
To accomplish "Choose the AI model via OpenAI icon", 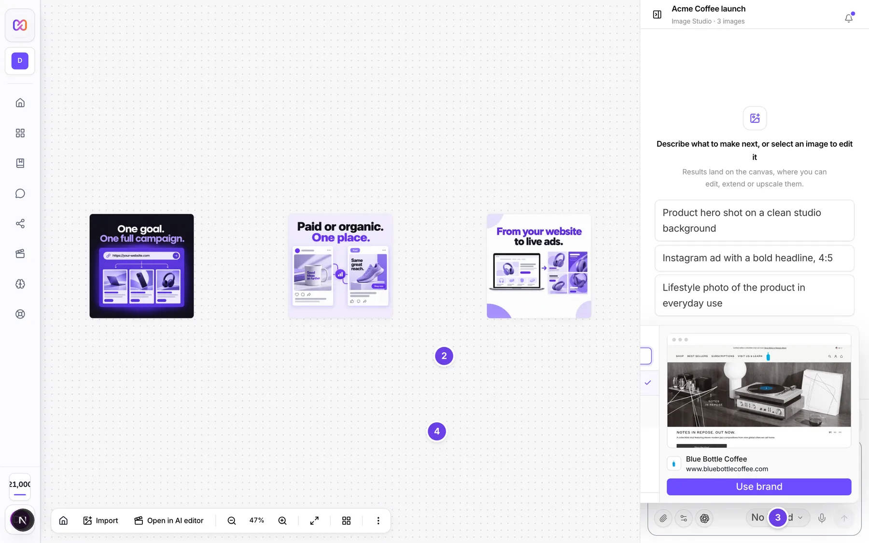I will click(x=704, y=518).
